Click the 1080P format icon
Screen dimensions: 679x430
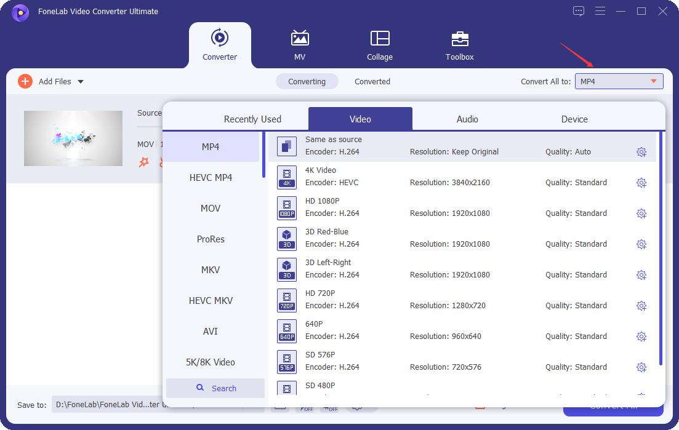[287, 208]
